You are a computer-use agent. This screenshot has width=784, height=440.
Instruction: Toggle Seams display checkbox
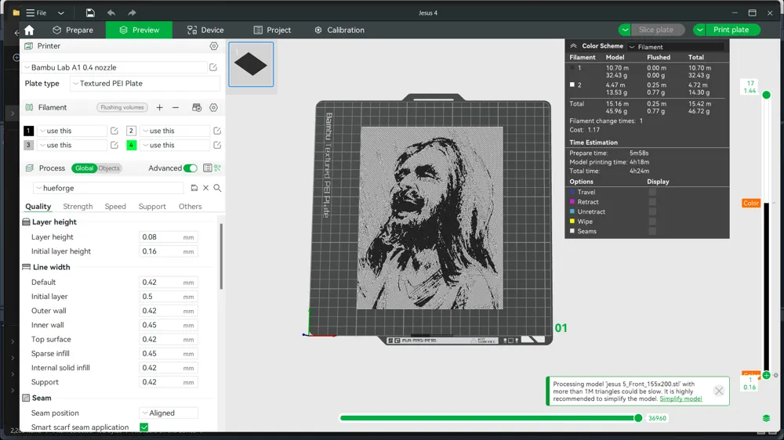coord(652,231)
